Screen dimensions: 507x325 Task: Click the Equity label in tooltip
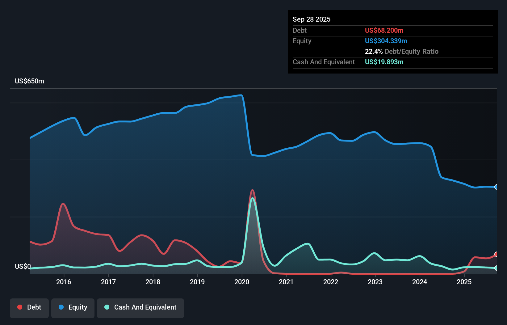302,41
